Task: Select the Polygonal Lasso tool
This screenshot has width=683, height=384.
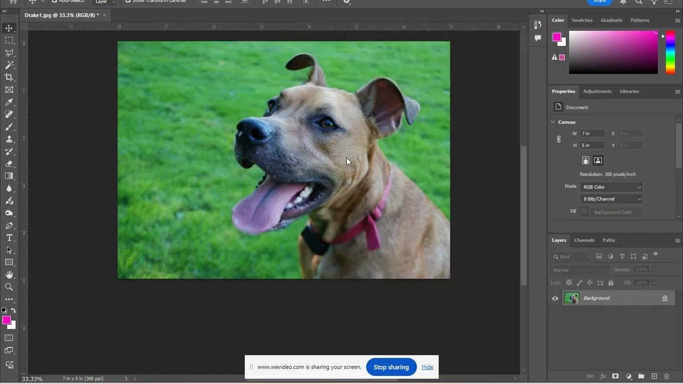Action: click(9, 53)
